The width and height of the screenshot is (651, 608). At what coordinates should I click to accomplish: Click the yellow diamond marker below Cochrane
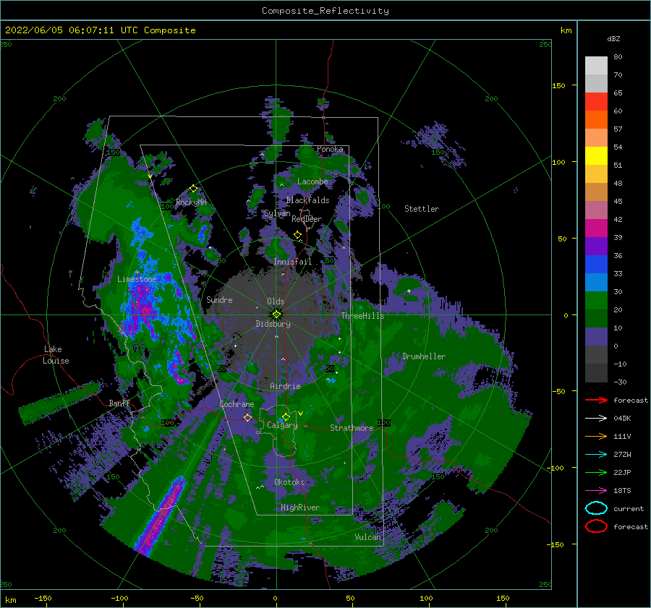247,418
